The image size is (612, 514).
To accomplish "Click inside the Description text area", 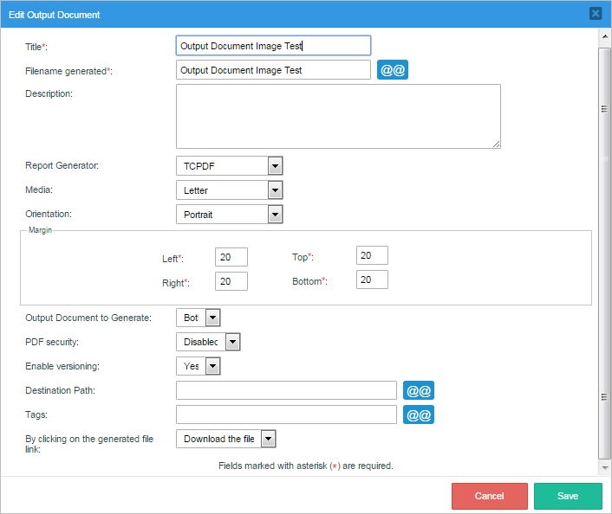I will [x=338, y=116].
